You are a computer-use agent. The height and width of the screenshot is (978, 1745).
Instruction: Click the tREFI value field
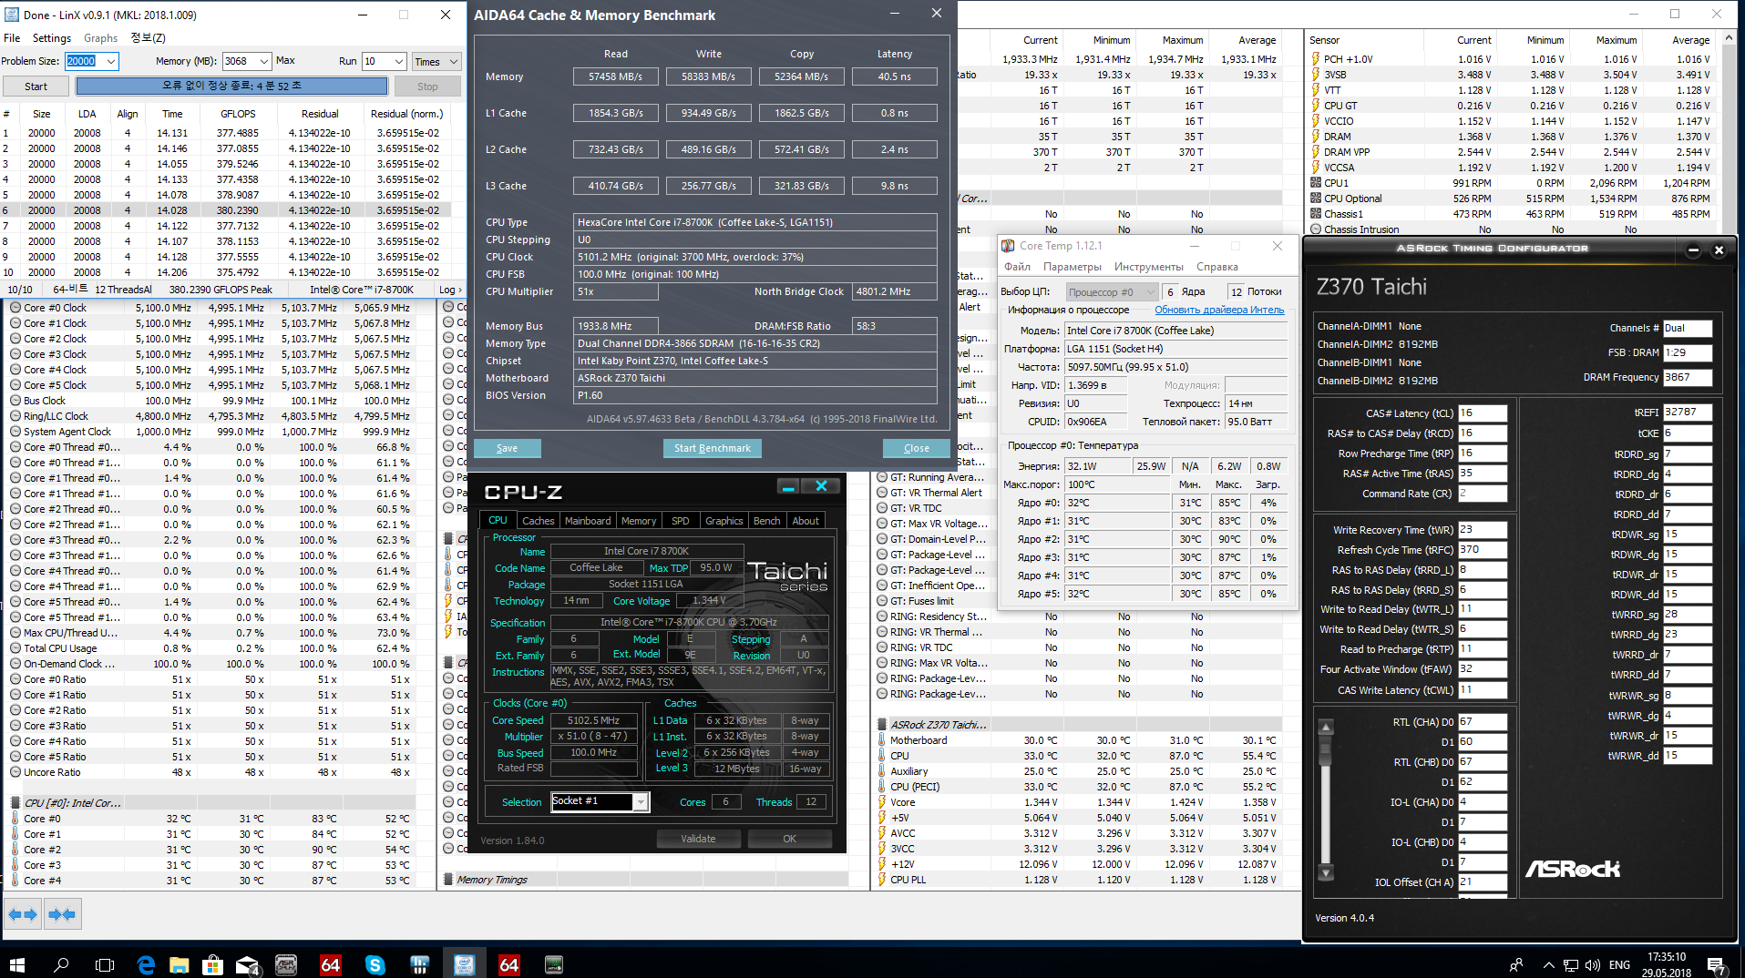(1688, 413)
